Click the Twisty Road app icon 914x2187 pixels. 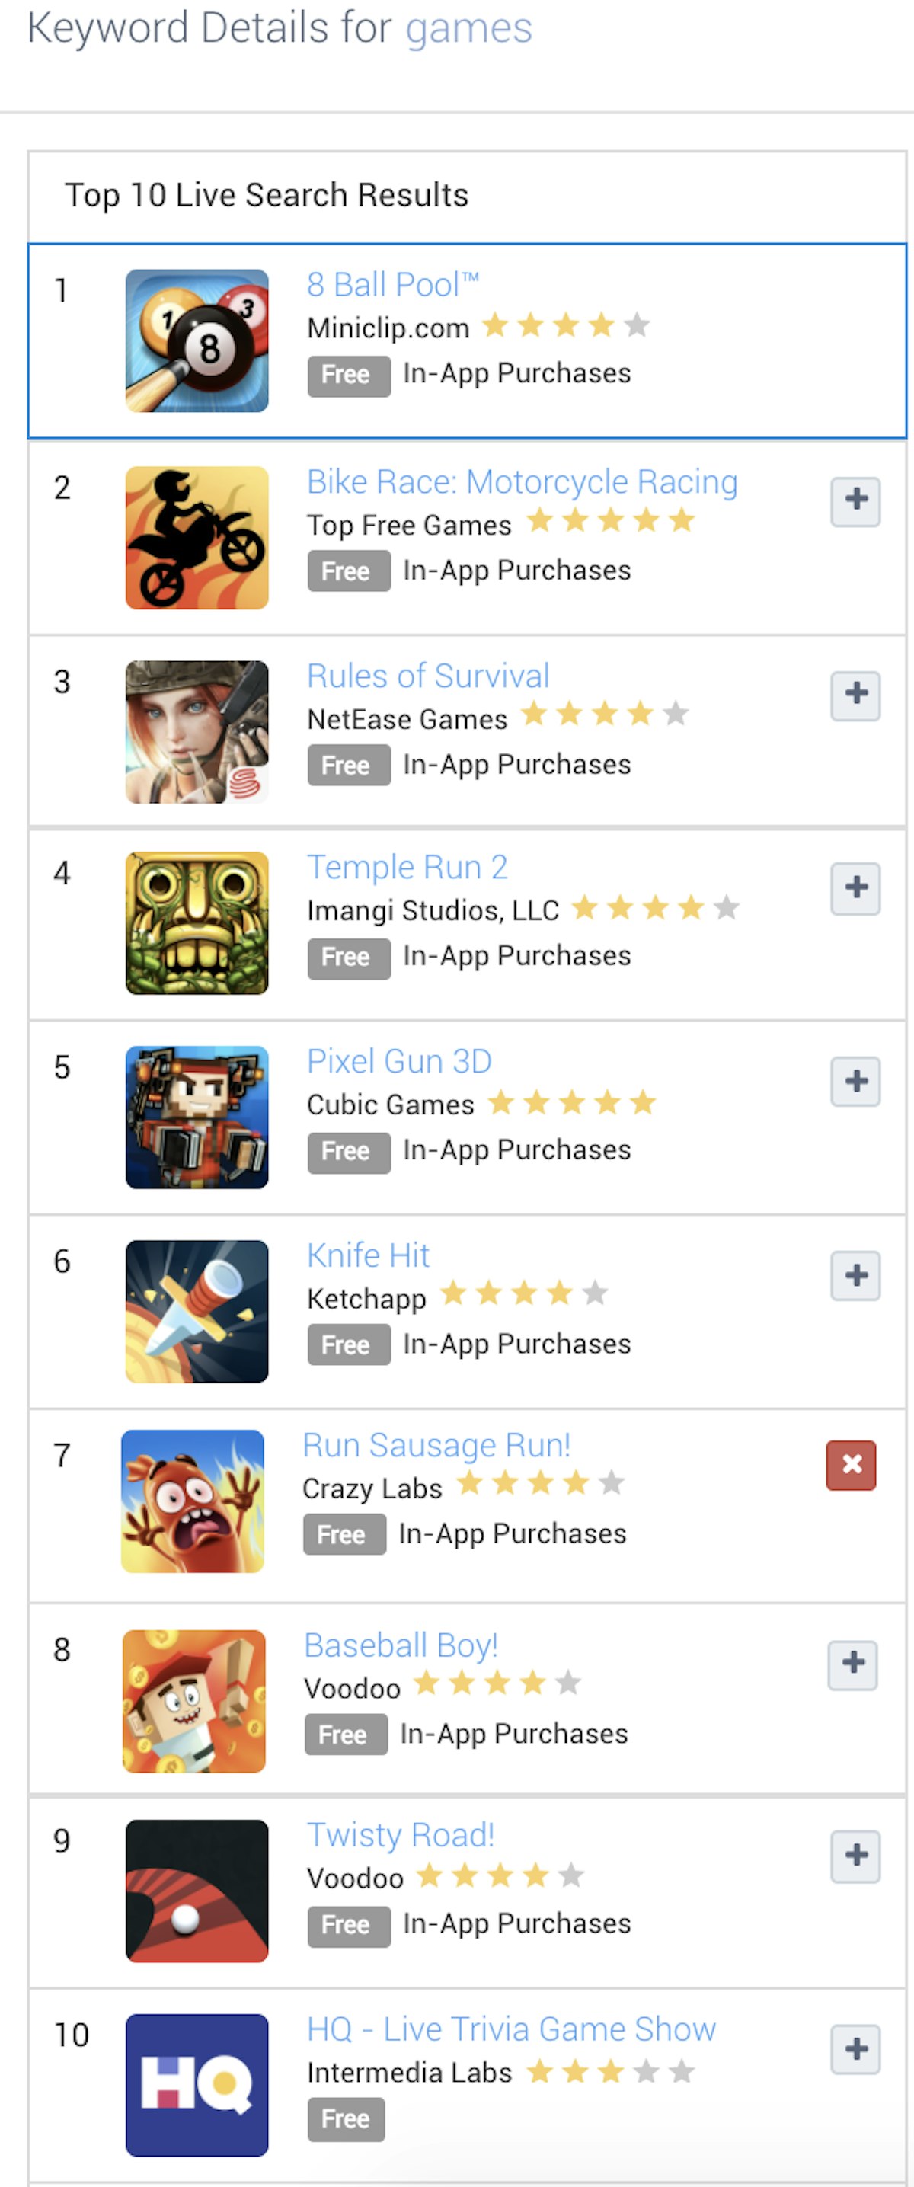pos(197,1891)
